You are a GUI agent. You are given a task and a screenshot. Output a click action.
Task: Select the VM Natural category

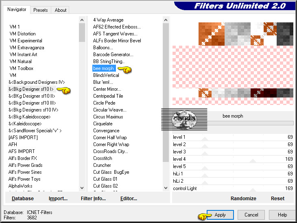(x=20, y=61)
